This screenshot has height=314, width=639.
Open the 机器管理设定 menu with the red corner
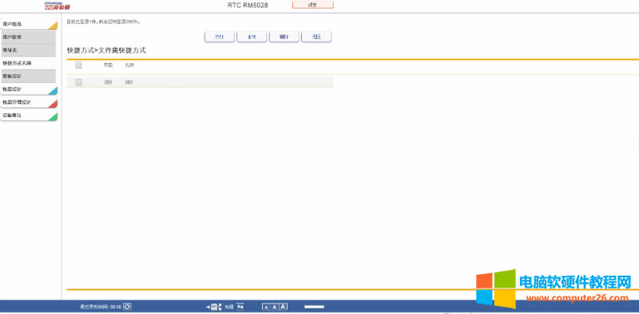pos(29,102)
